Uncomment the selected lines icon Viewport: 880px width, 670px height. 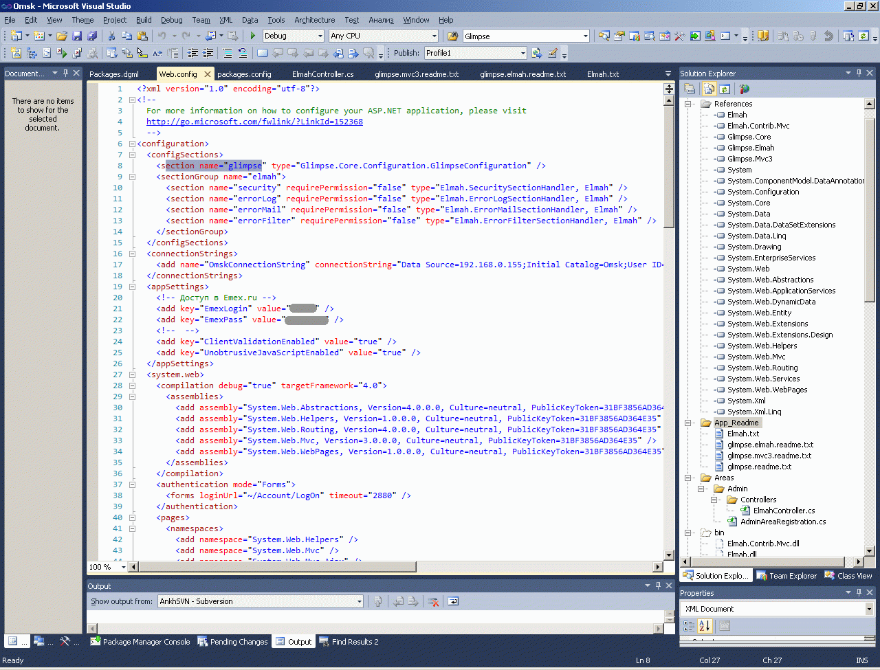tap(243, 53)
